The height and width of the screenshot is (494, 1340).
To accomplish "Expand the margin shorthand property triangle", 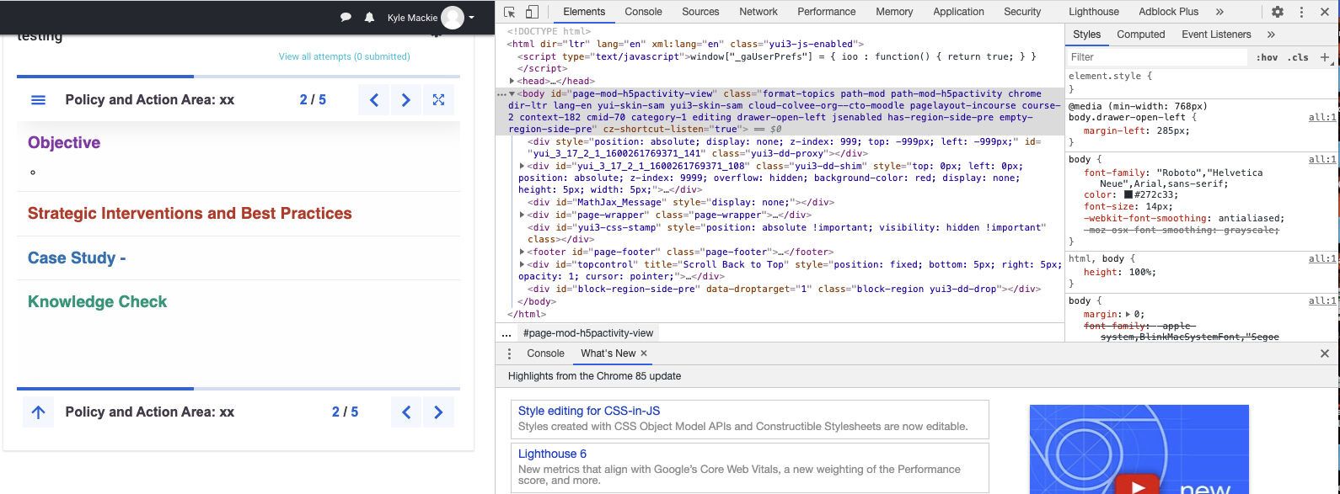I will pyautogui.click(x=1129, y=314).
